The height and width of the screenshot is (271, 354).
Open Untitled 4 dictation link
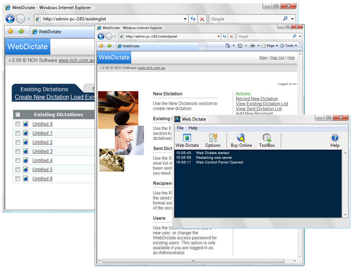pyautogui.click(x=42, y=160)
